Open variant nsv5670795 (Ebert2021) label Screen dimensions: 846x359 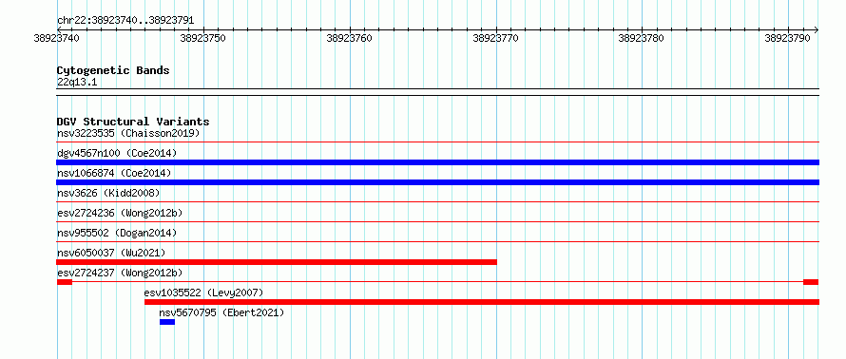click(x=221, y=312)
